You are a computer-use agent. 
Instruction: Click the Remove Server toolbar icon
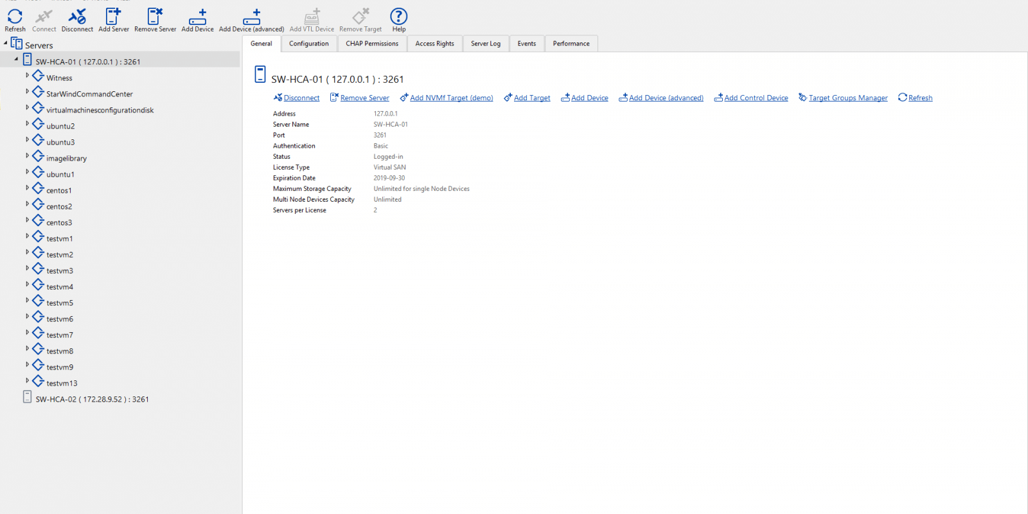tap(155, 16)
